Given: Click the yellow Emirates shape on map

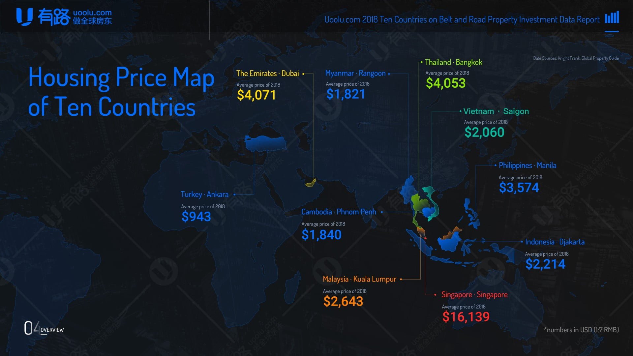Looking at the screenshot, I should pos(311,183).
